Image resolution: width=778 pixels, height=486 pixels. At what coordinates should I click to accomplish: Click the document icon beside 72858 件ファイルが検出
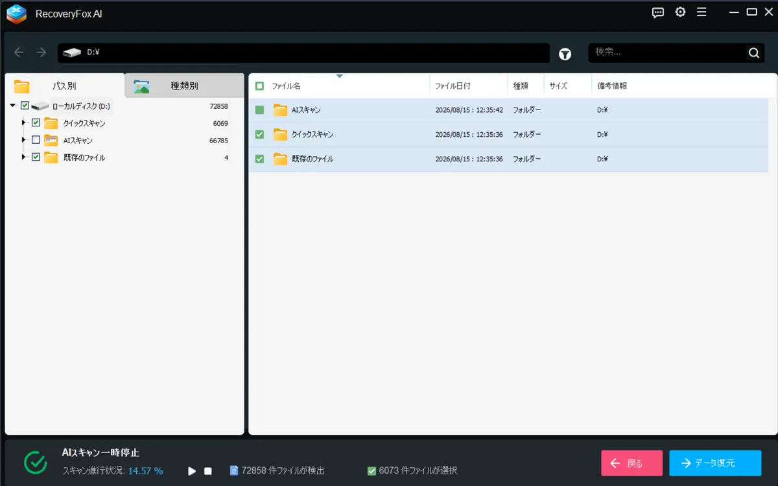234,470
